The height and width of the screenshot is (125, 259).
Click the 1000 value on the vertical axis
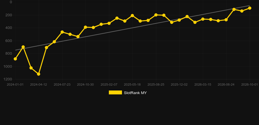pyautogui.click(x=8, y=66)
